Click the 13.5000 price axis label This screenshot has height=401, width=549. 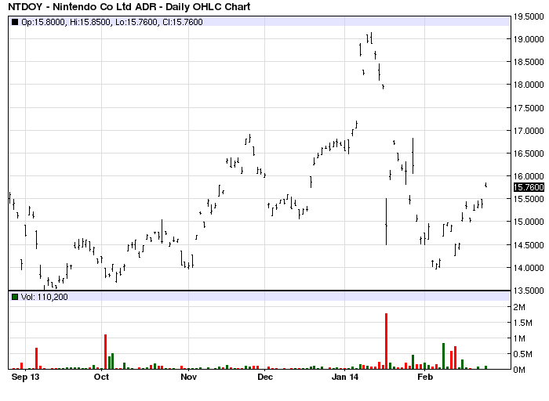tap(529, 291)
